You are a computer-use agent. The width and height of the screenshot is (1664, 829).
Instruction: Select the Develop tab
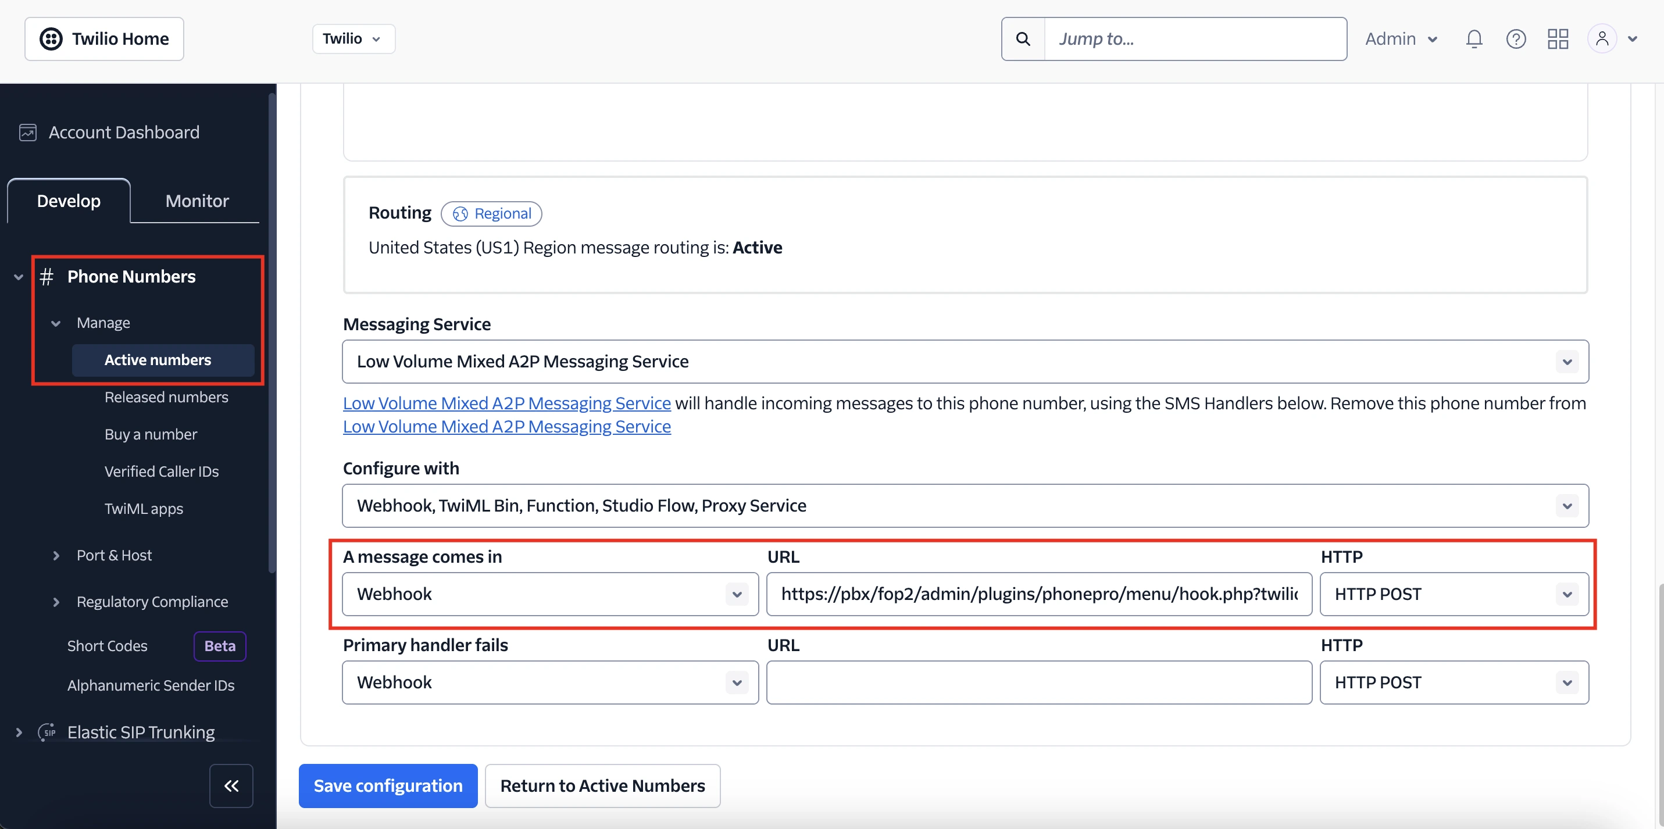click(x=68, y=201)
